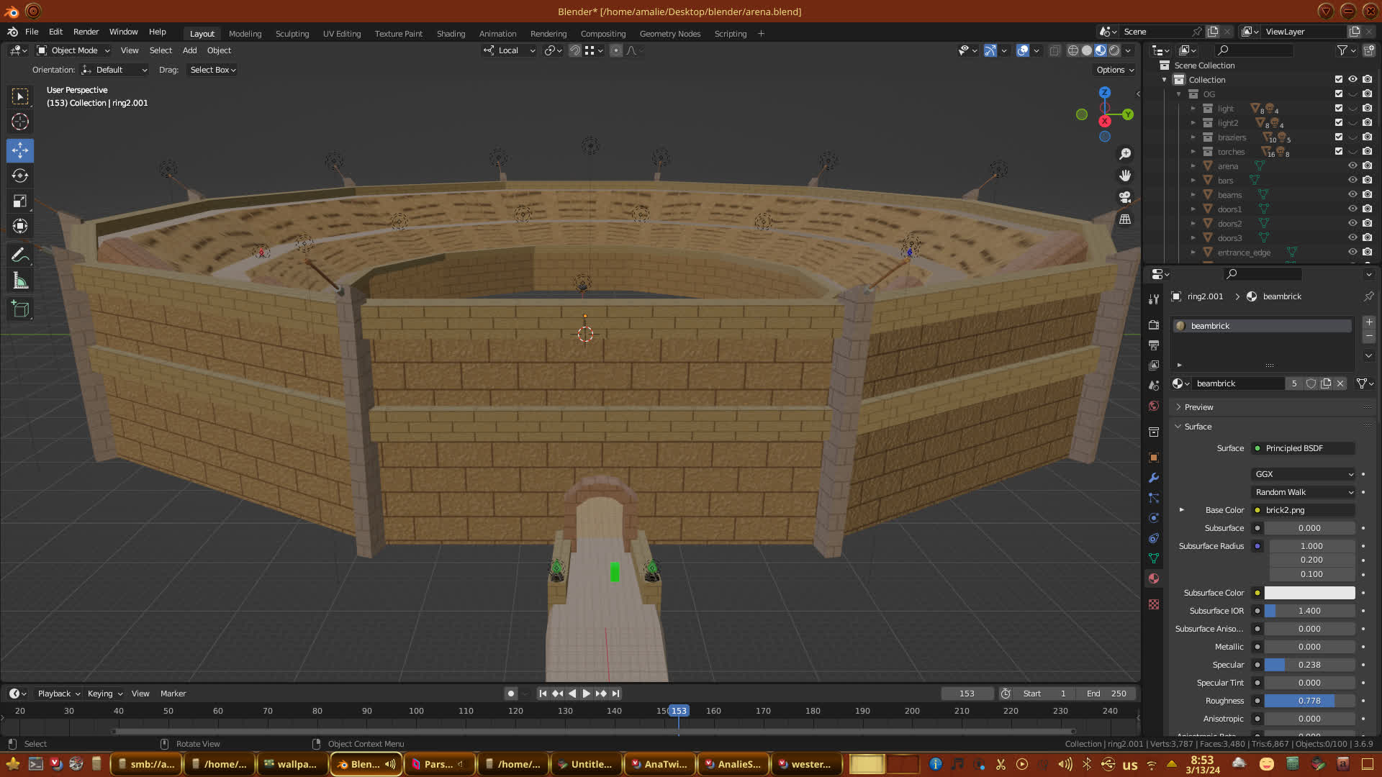Open the Modifier properties wrench tab
This screenshot has width=1382, height=777.
[1154, 478]
